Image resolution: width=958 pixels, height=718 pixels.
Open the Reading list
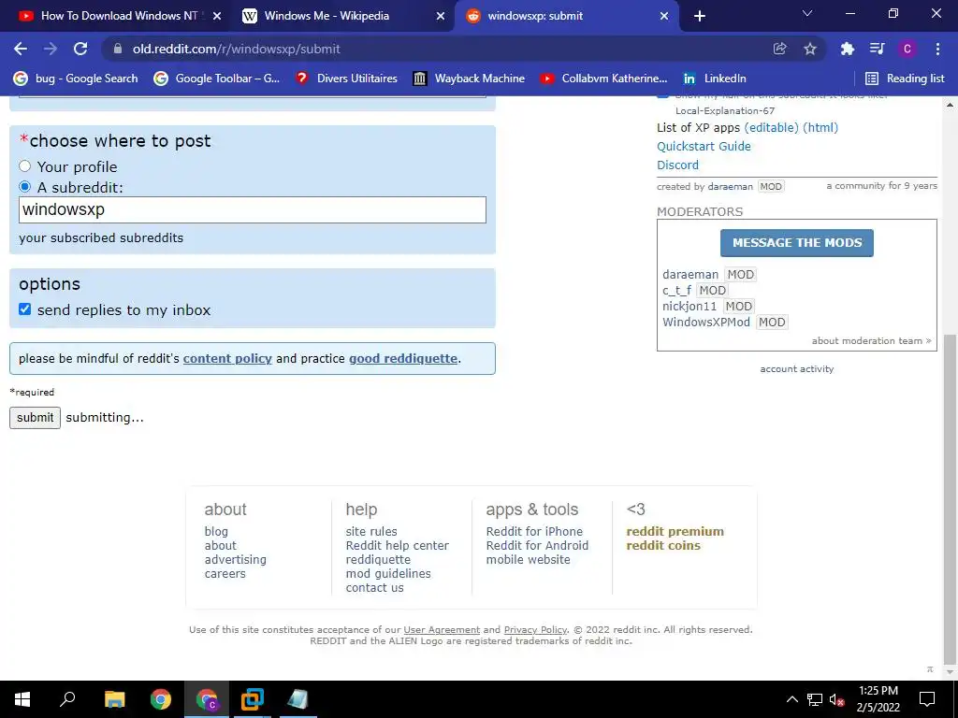pos(905,79)
